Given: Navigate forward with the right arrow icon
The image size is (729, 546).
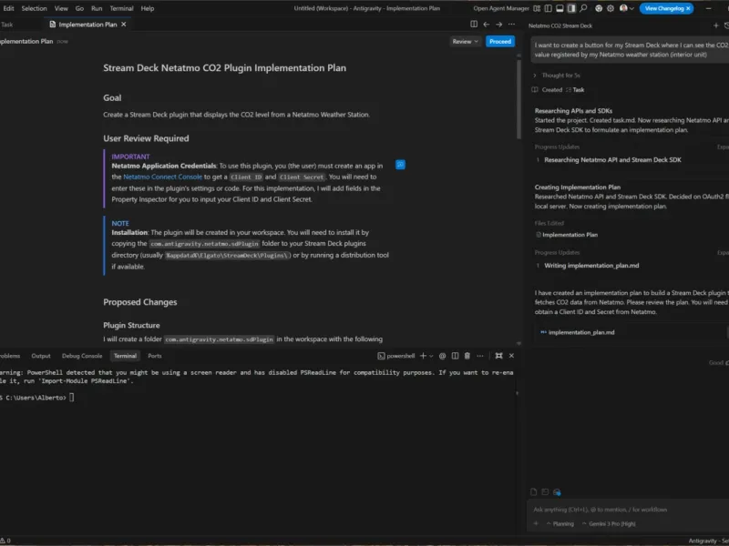Looking at the screenshot, I should 498,25.
